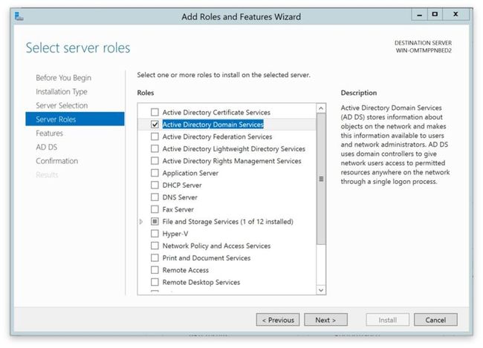Tick the DHCP Server checkbox
Viewport: 483px width, 348px height.
pos(155,185)
